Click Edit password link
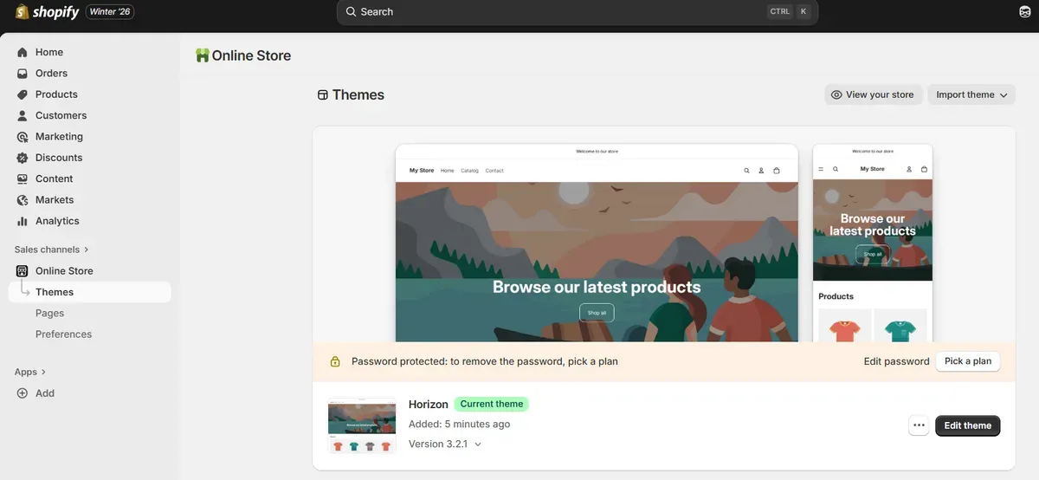Viewport: 1039px width, 480px height. 896,361
